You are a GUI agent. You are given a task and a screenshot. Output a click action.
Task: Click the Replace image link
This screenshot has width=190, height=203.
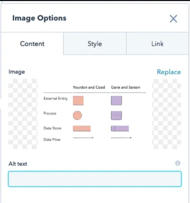(169, 72)
